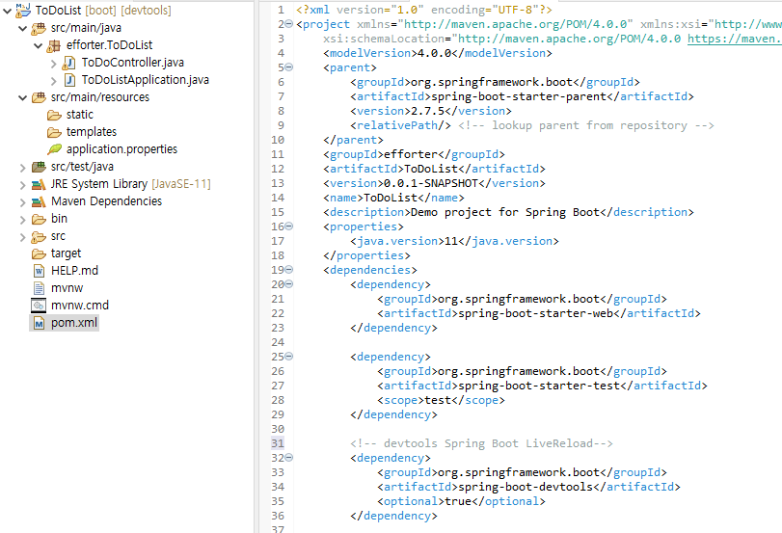Click the optional true value
Image resolution: width=782 pixels, height=533 pixels.
458,501
